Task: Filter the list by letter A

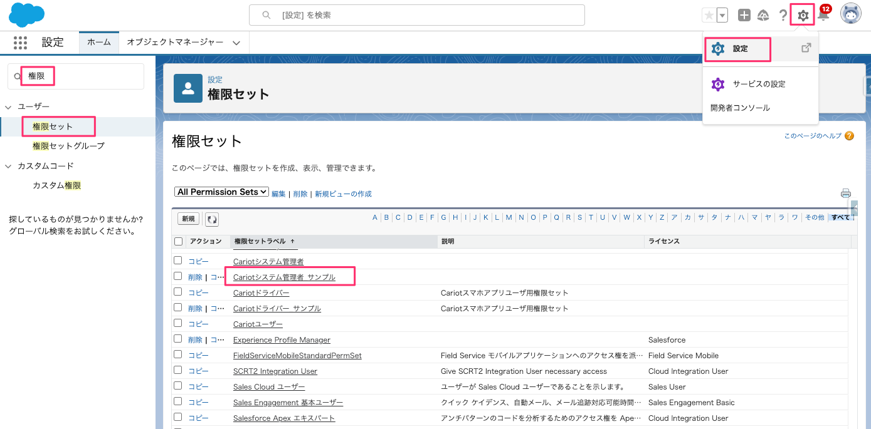Action: (375, 217)
